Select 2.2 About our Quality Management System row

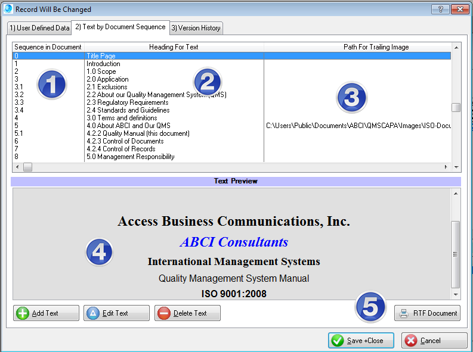tap(231, 95)
